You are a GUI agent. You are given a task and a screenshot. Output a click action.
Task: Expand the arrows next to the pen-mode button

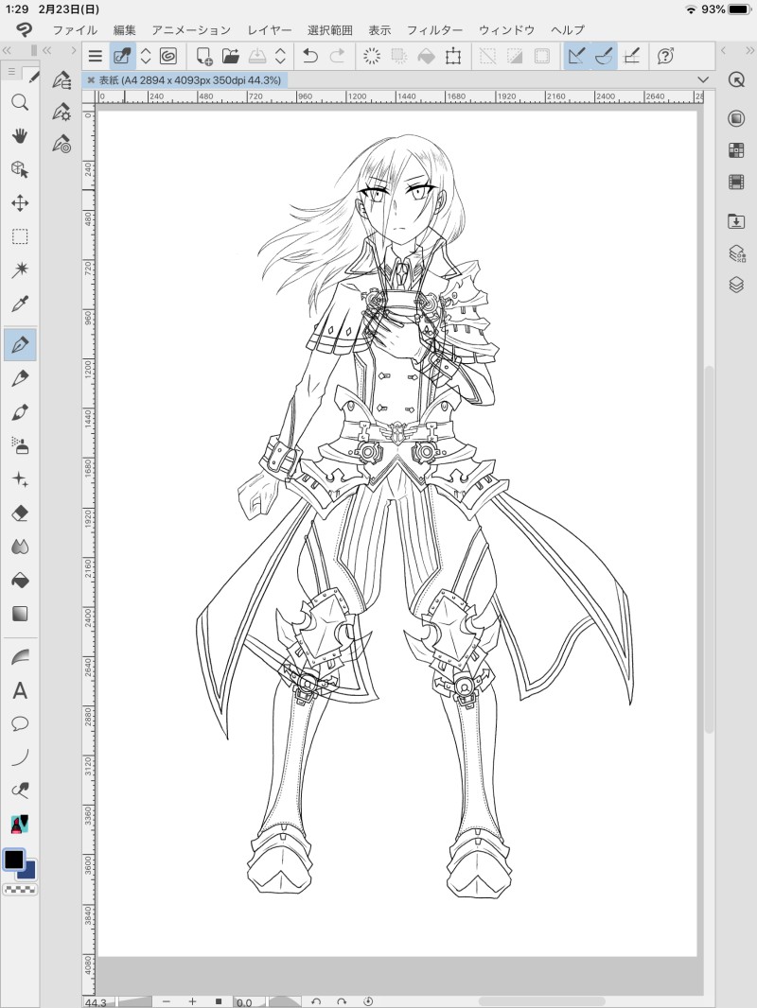tap(146, 56)
